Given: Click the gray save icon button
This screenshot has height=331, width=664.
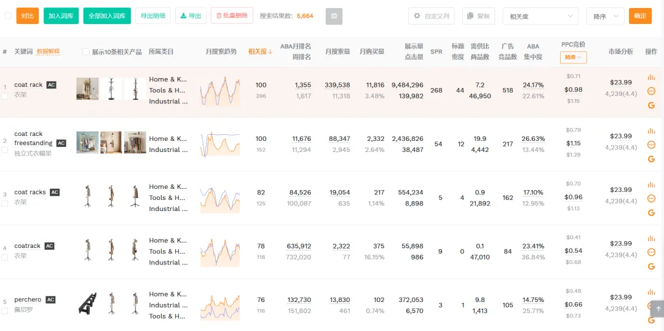Looking at the screenshot, I should pyautogui.click(x=334, y=16).
